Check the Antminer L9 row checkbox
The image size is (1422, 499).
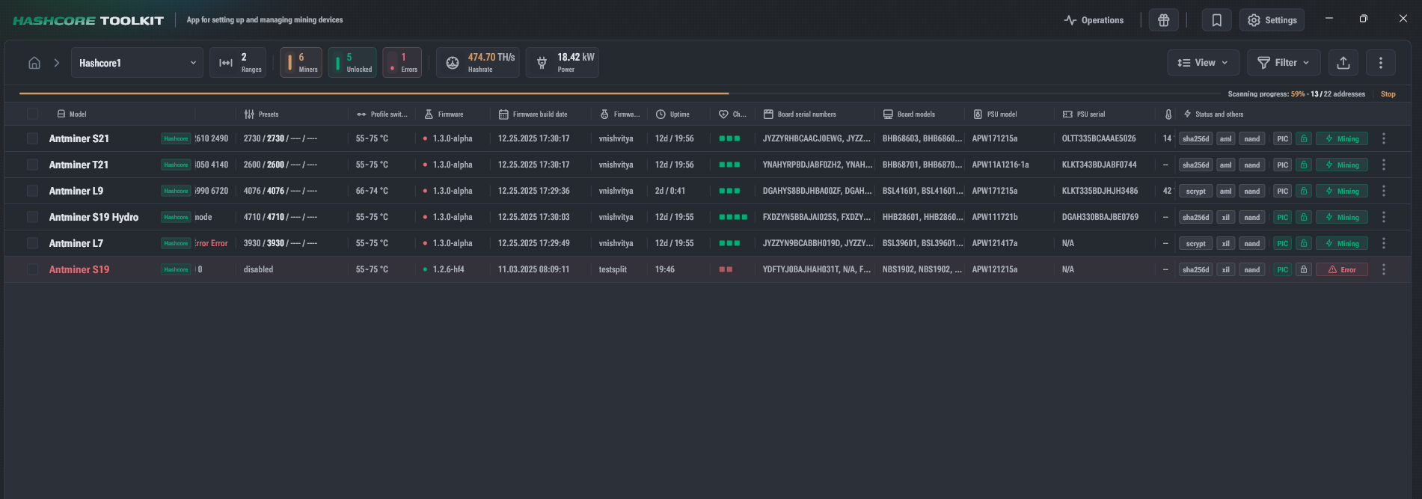(x=32, y=191)
